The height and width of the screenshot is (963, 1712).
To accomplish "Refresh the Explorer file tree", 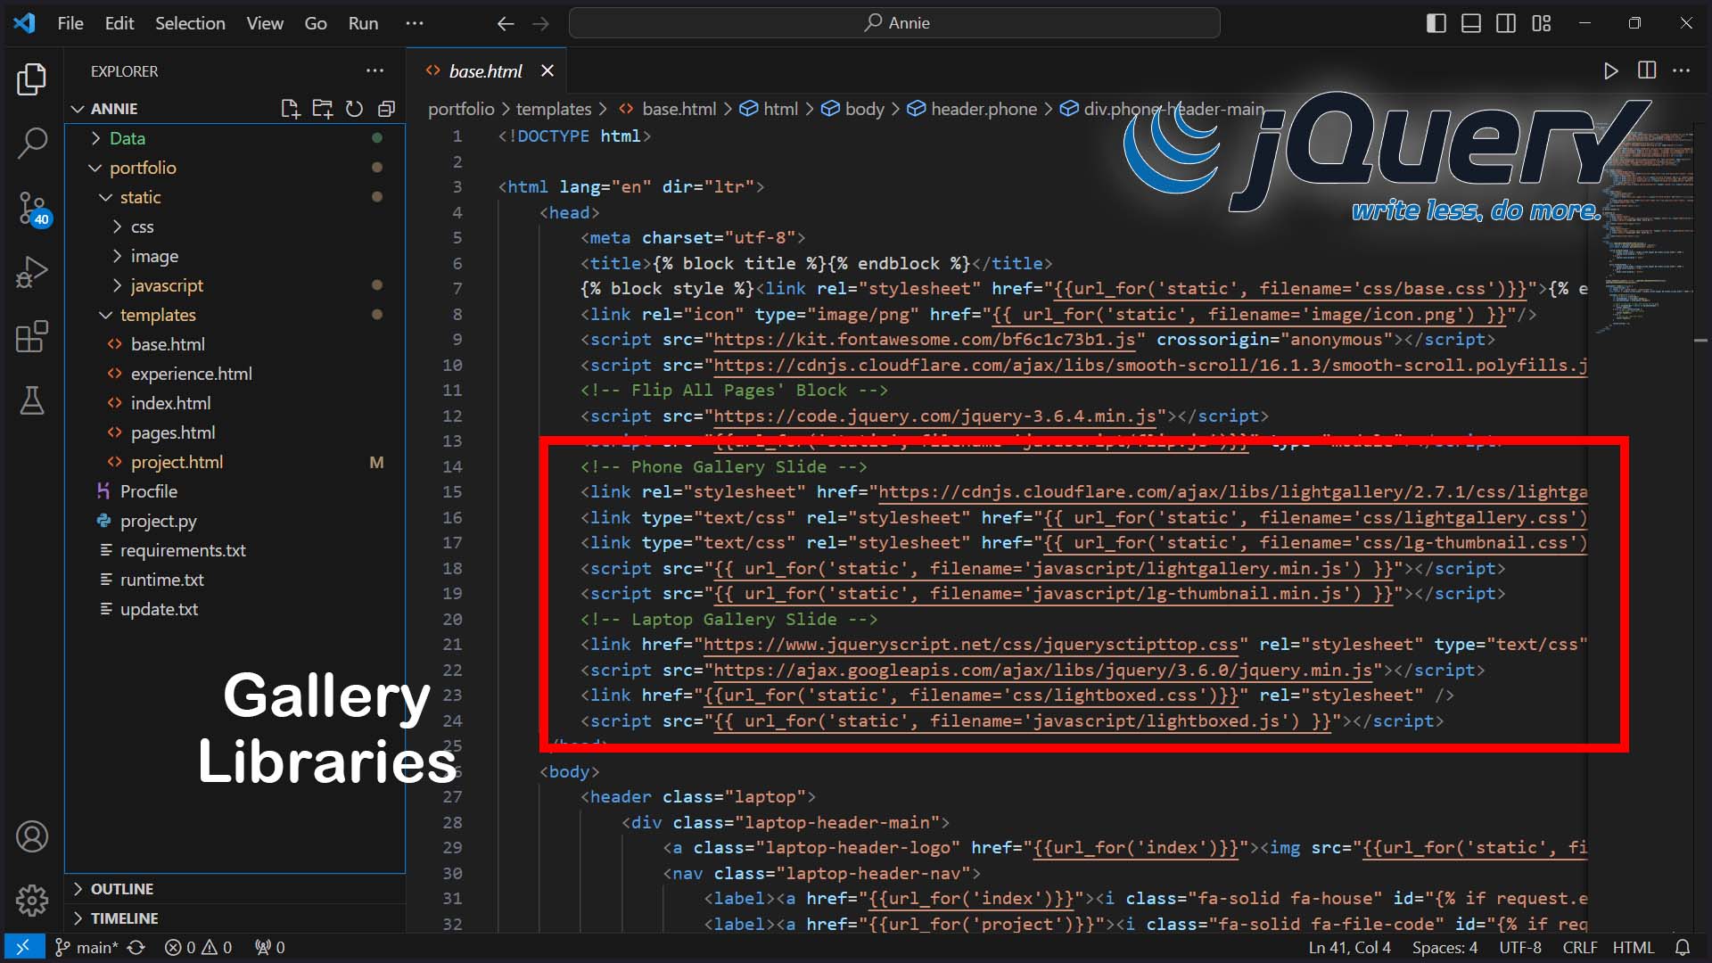I will (354, 109).
